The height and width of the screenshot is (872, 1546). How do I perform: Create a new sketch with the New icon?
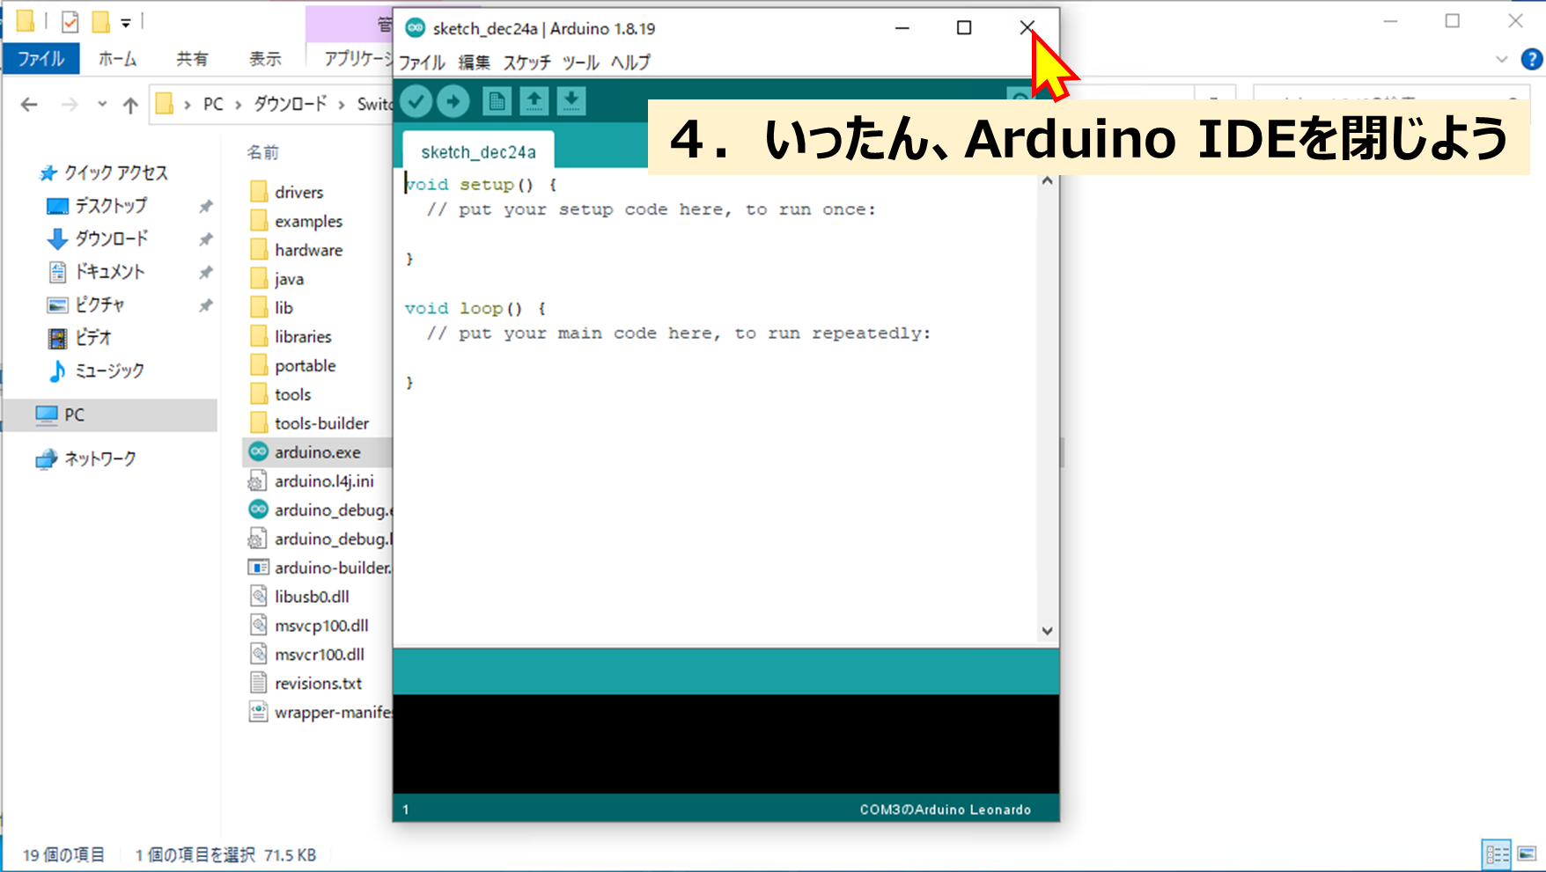pyautogui.click(x=497, y=101)
